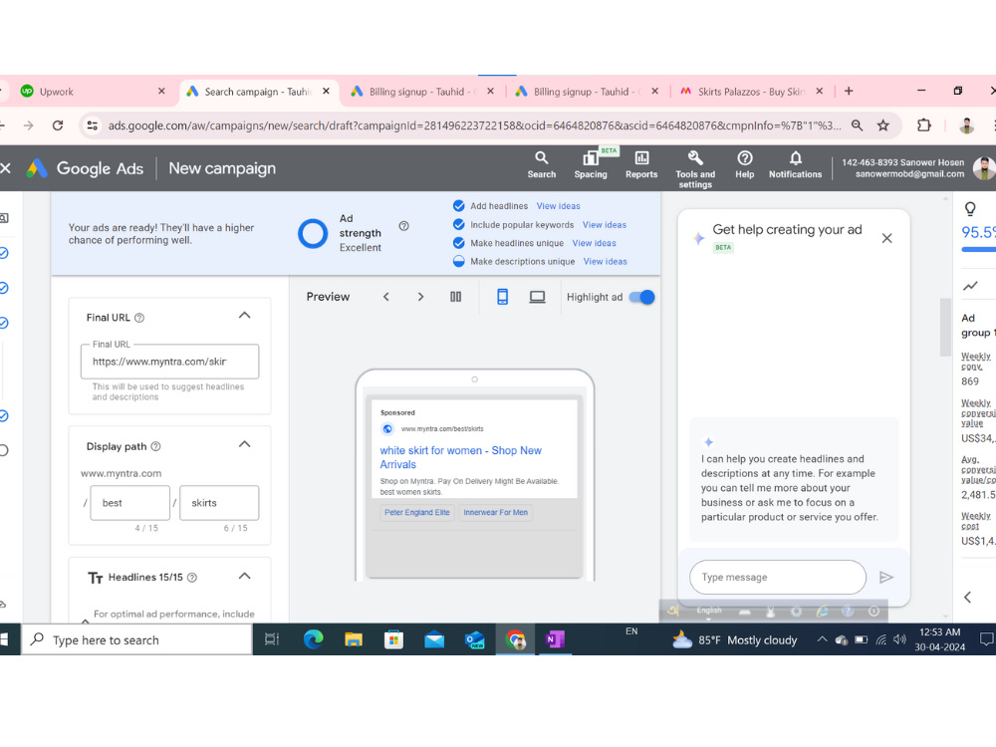Click the volume icon in the system tray

click(899, 639)
